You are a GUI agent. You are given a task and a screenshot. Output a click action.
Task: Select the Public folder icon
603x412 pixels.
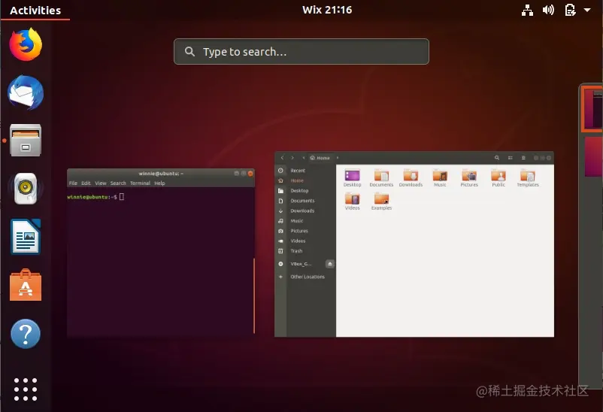click(x=498, y=176)
